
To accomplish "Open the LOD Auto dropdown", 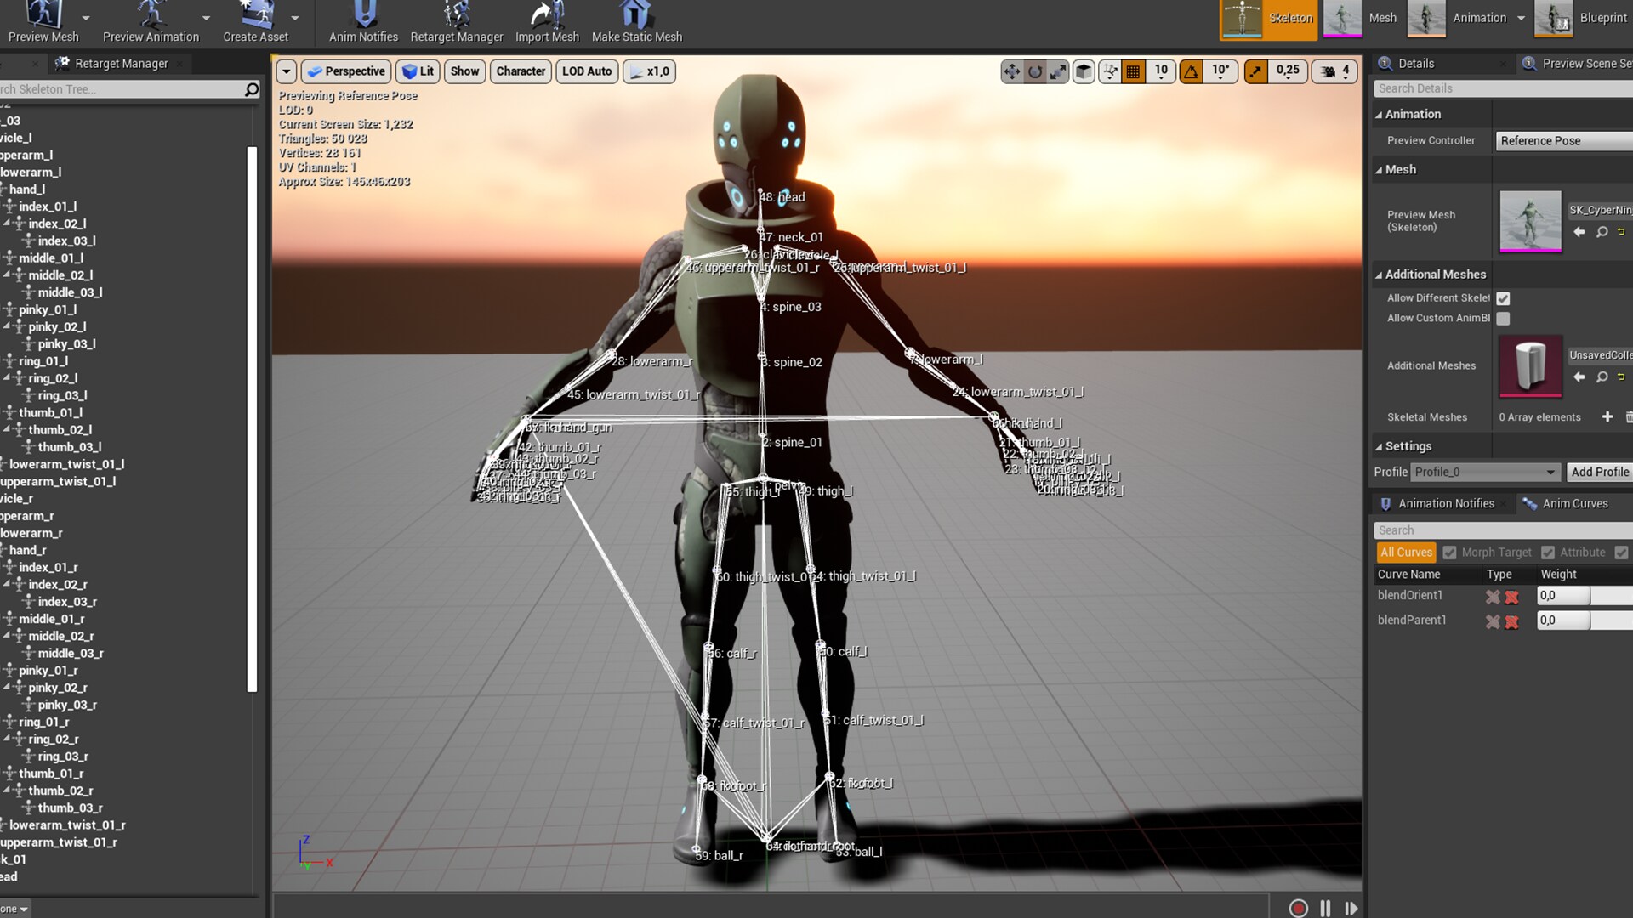I will click(x=586, y=71).
